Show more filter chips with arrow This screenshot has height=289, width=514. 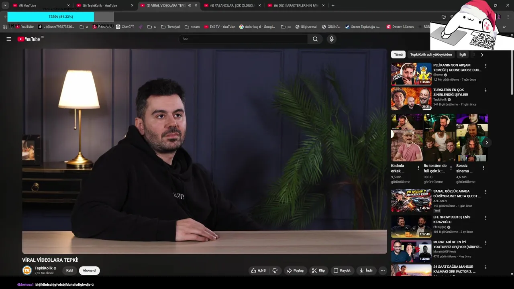coord(482,55)
